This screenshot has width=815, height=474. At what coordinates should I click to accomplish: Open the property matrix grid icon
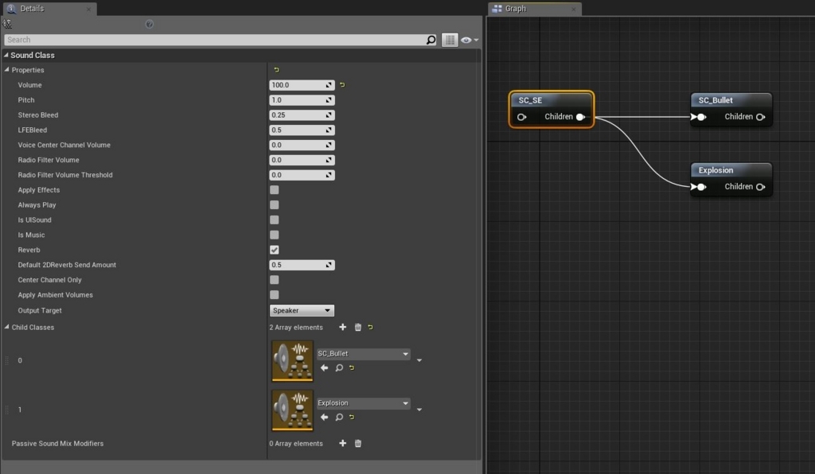click(x=450, y=39)
